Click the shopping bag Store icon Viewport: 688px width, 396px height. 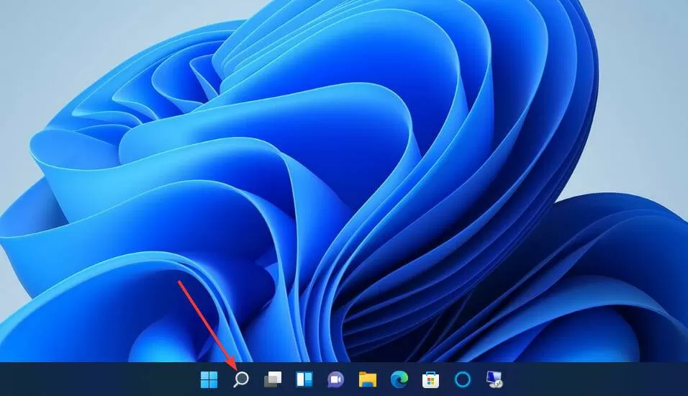[431, 379]
